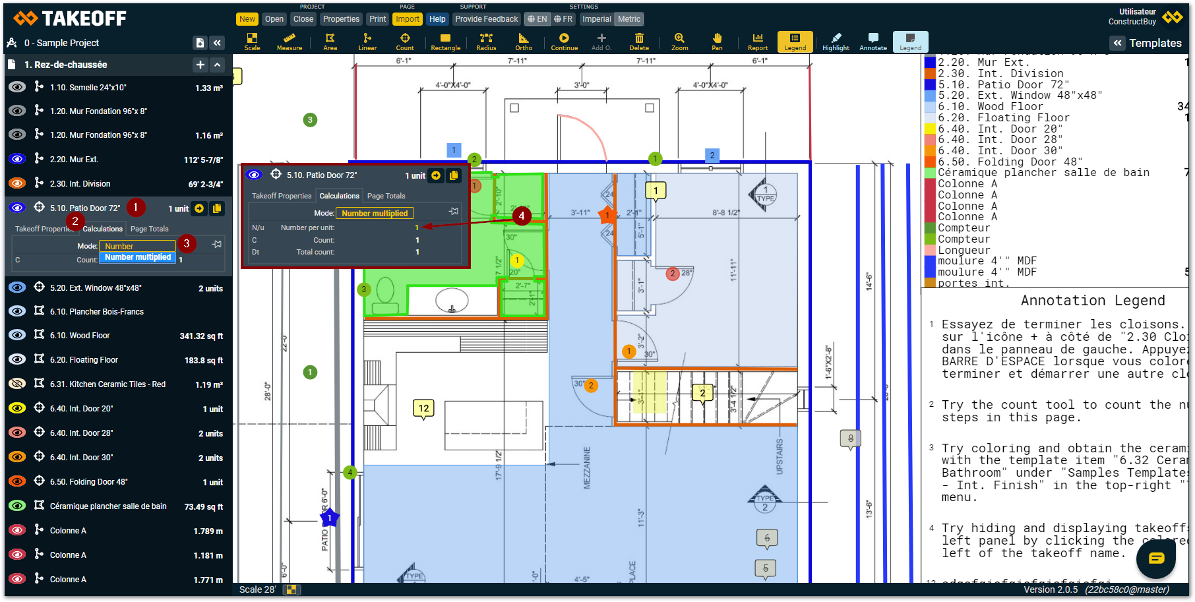Screen dimensions: 1195x602
Task: Select the Count tool
Action: pyautogui.click(x=405, y=42)
